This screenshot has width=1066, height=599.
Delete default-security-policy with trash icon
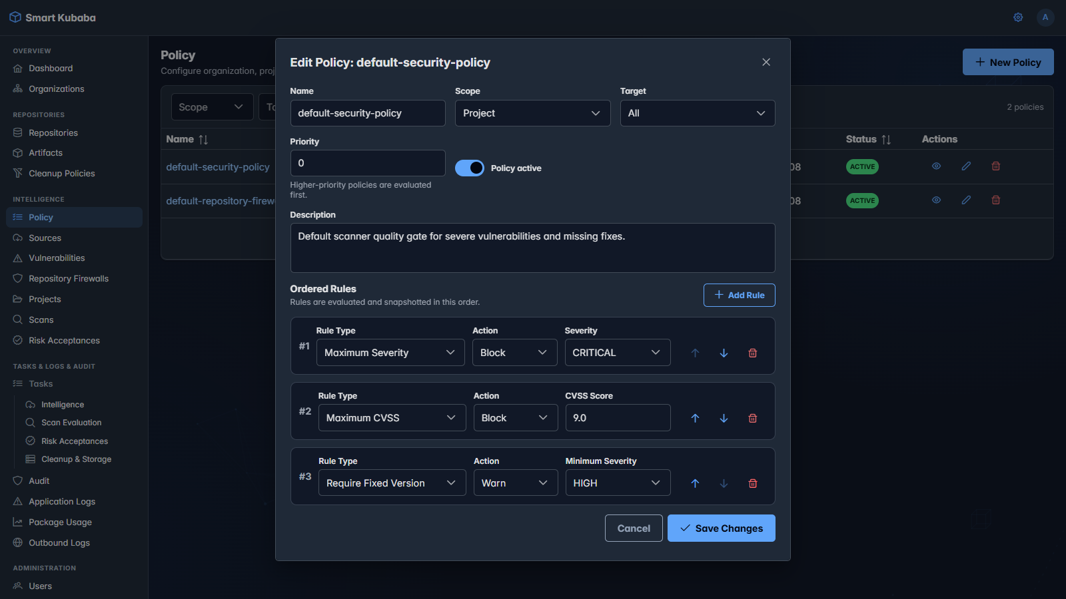point(996,166)
